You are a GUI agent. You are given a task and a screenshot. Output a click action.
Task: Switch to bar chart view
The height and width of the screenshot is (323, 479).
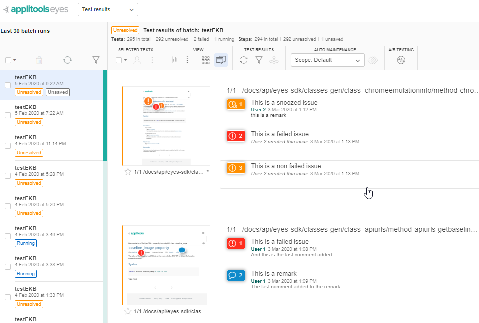[175, 60]
